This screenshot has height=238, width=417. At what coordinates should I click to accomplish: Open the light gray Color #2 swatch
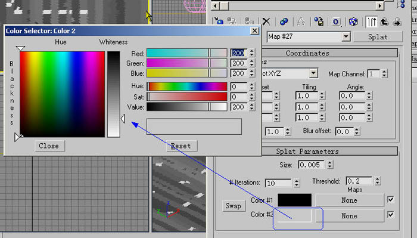pos(294,215)
